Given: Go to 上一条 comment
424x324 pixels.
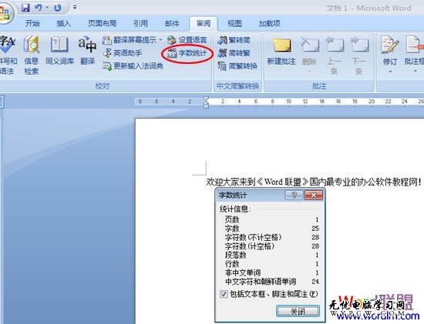Looking at the screenshot, I should coord(335,55).
